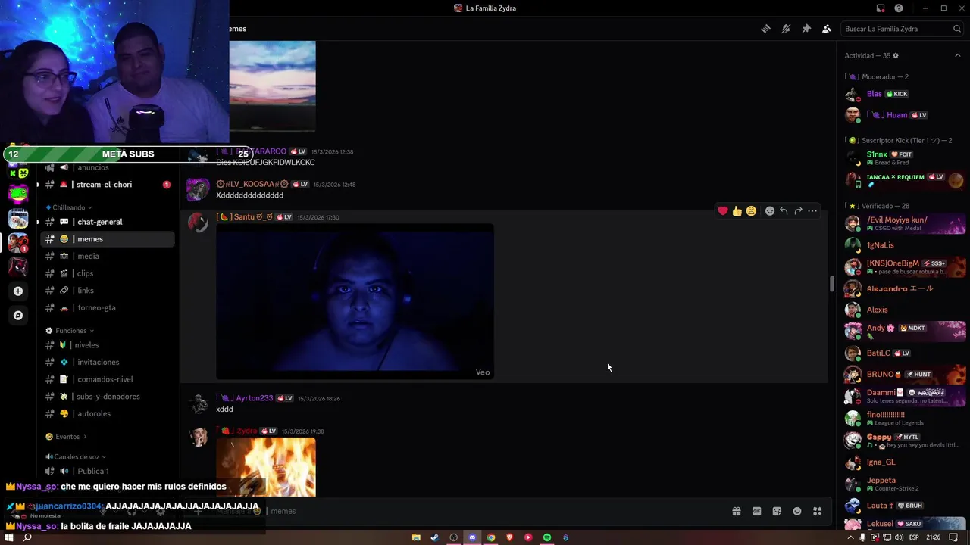This screenshot has height=545, width=970.
Task: Open the autoroles channel
Action: click(108, 414)
